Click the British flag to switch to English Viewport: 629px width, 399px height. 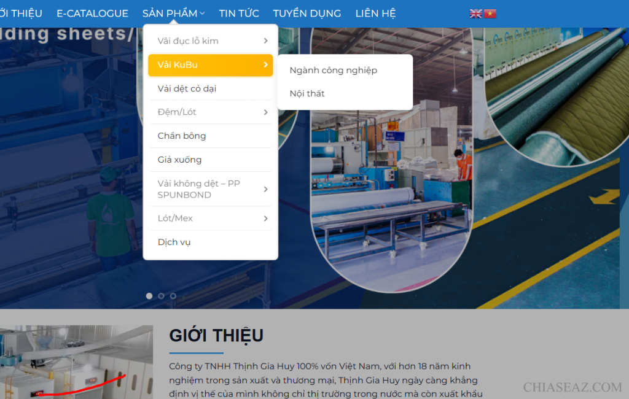475,13
